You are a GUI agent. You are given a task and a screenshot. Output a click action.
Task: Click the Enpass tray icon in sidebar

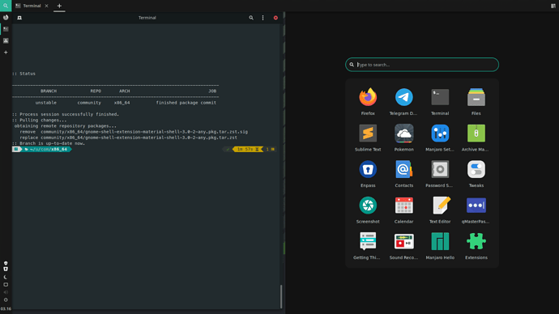coord(6,269)
